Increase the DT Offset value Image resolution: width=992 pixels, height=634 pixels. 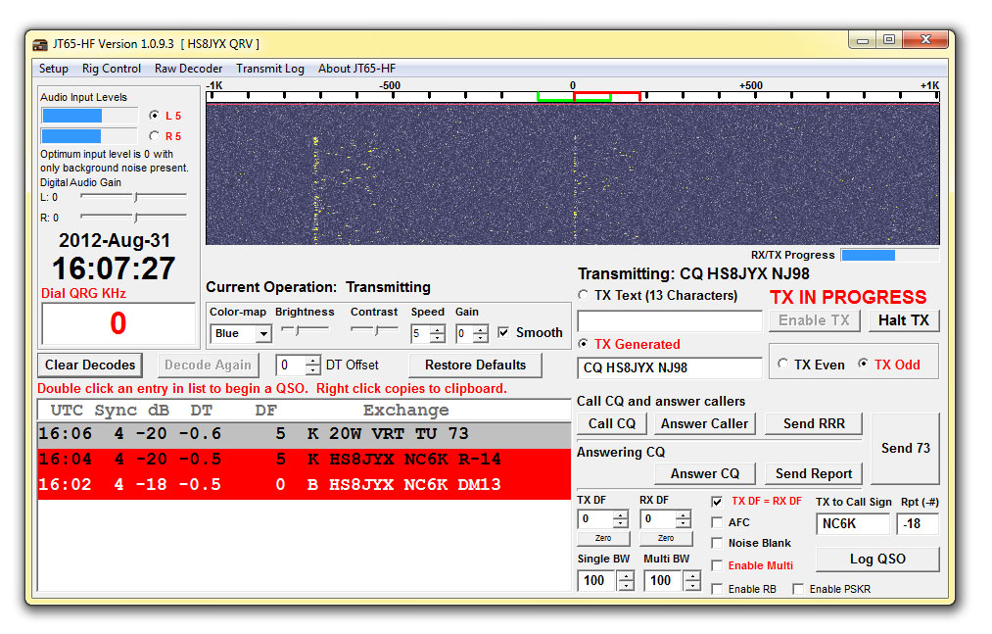(x=312, y=361)
